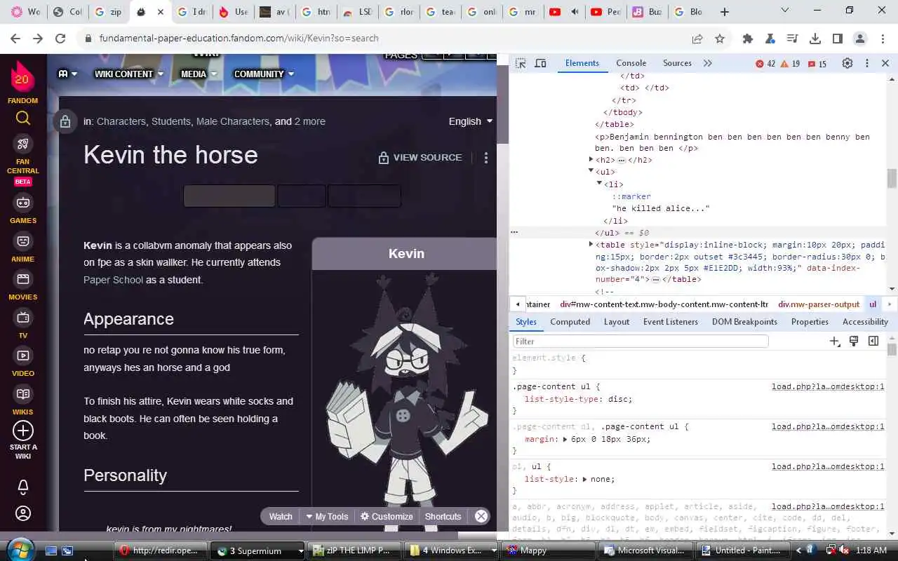Collapse the ul node in Elements tree
This screenshot has width=898, height=561.
[x=591, y=172]
